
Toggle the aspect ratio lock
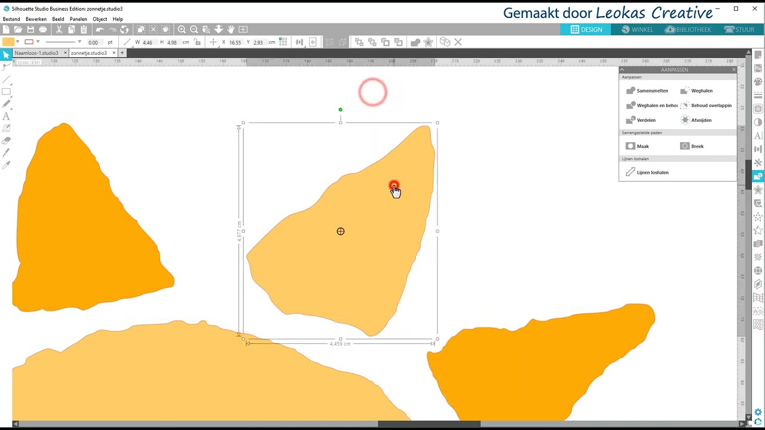[198, 42]
